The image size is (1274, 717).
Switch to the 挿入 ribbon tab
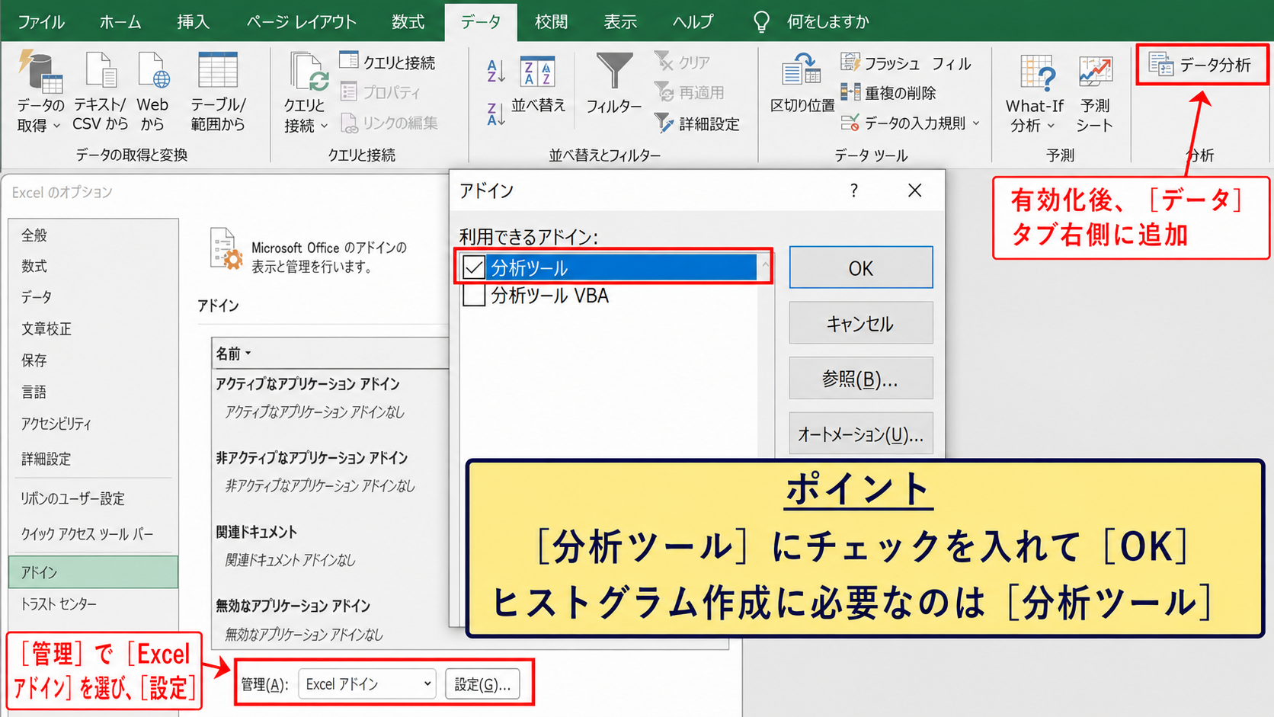click(193, 21)
